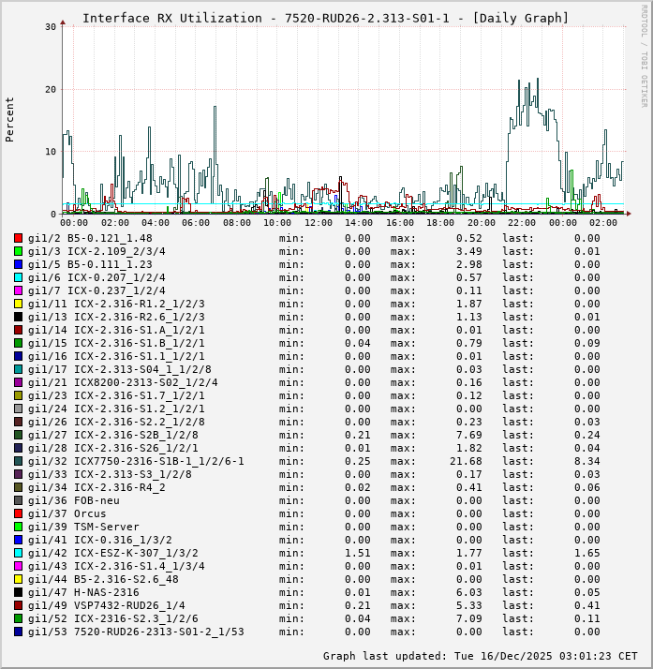Click max value 3.49 for gi1/3
653x669 pixels.
(469, 251)
